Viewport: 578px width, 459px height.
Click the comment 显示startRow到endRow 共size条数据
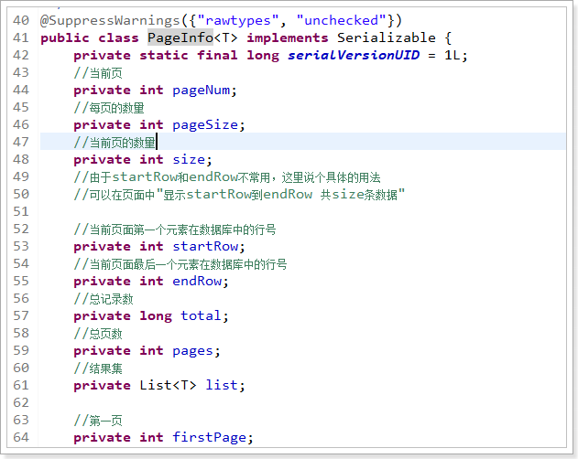239,195
